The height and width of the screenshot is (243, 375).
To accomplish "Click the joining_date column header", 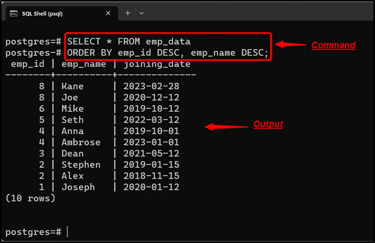I will pyautogui.click(x=157, y=64).
